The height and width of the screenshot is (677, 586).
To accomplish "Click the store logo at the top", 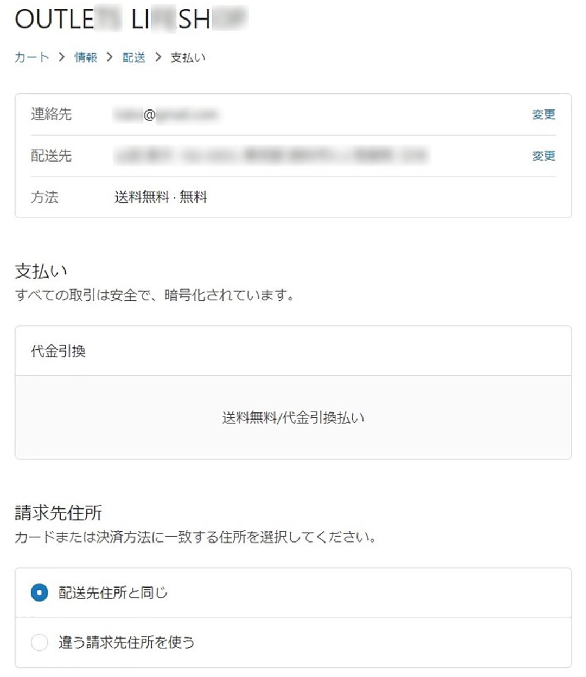I will tap(130, 20).
